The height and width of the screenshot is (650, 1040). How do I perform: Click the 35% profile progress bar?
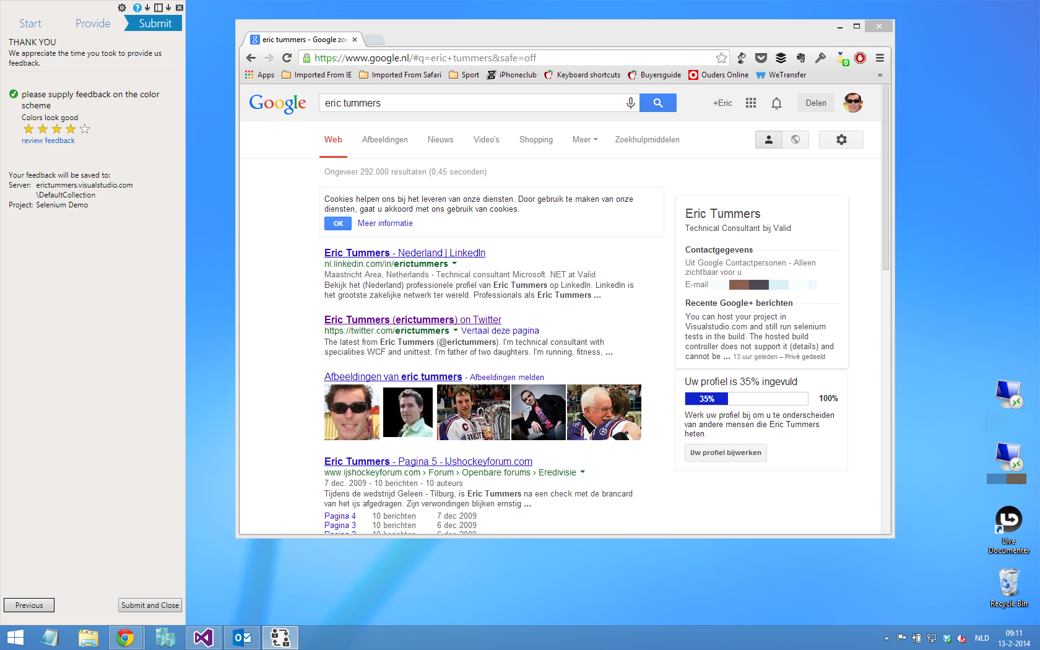click(746, 399)
